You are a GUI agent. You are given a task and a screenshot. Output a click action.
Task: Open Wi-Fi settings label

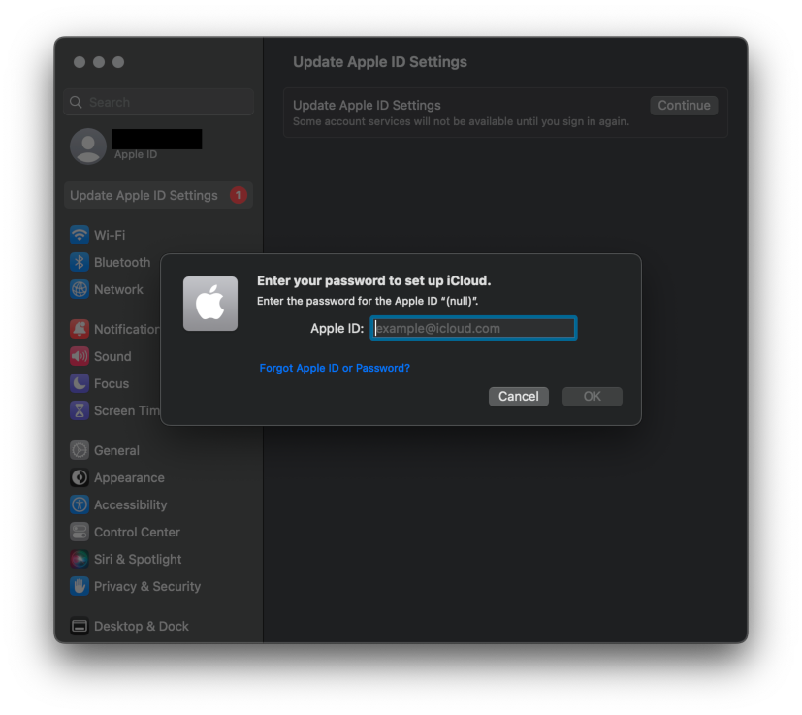pos(110,235)
